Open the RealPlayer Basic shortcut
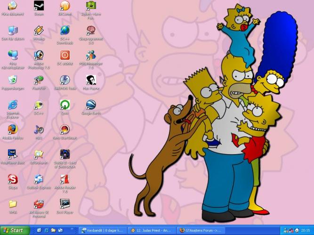This screenshot has height=235, width=314. pyautogui.click(x=13, y=154)
